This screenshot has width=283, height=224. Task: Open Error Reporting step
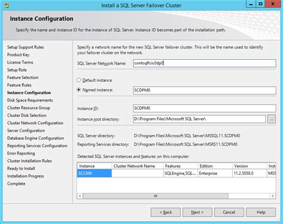tap(21, 154)
